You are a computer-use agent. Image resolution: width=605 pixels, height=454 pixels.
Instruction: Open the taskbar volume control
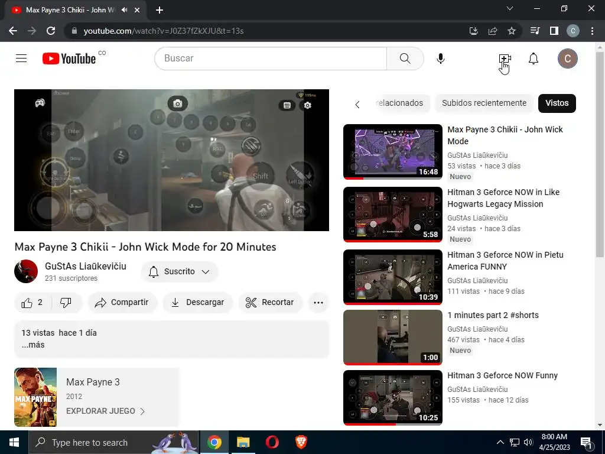(x=528, y=442)
